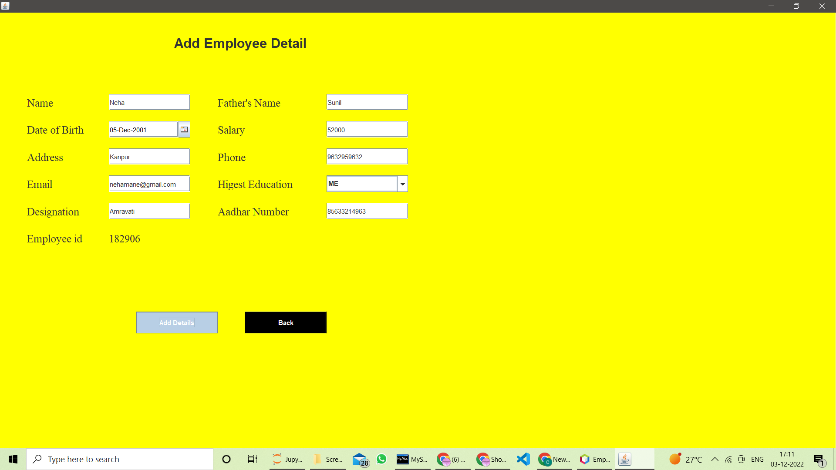Open the Windows Start menu

[13, 459]
